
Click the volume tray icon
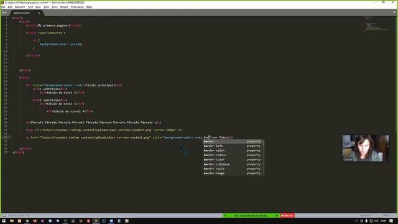(376, 222)
